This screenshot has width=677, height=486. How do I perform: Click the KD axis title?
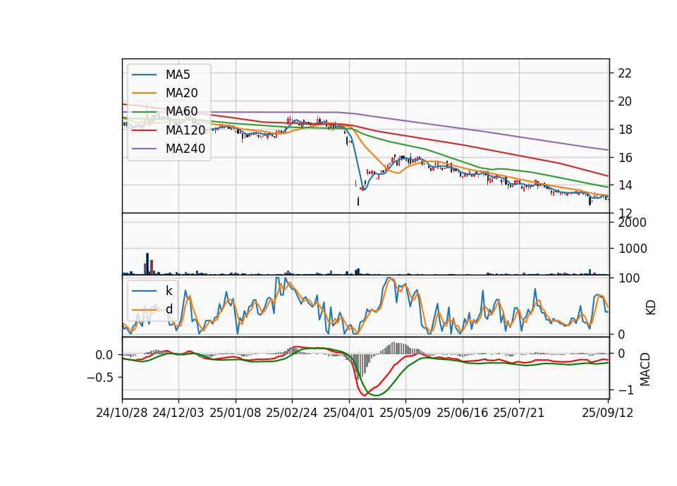(651, 307)
